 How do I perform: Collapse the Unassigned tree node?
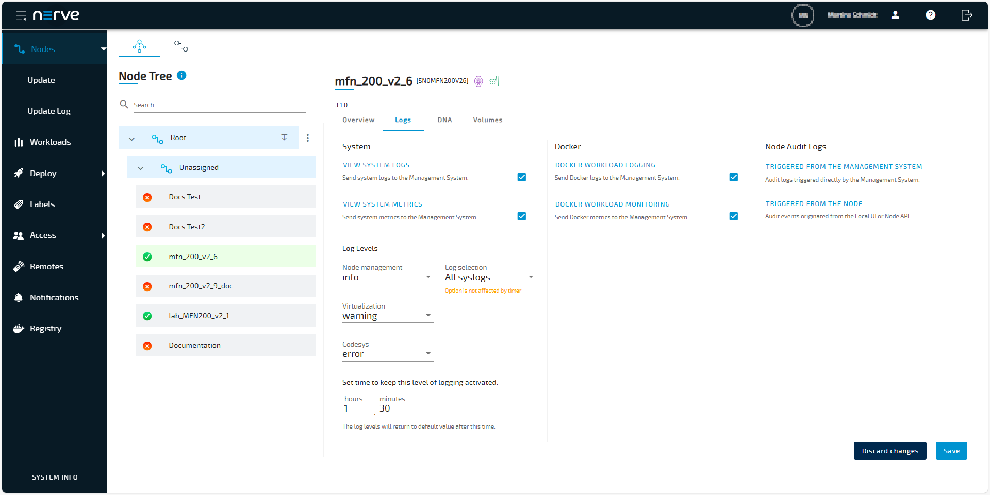(140, 168)
